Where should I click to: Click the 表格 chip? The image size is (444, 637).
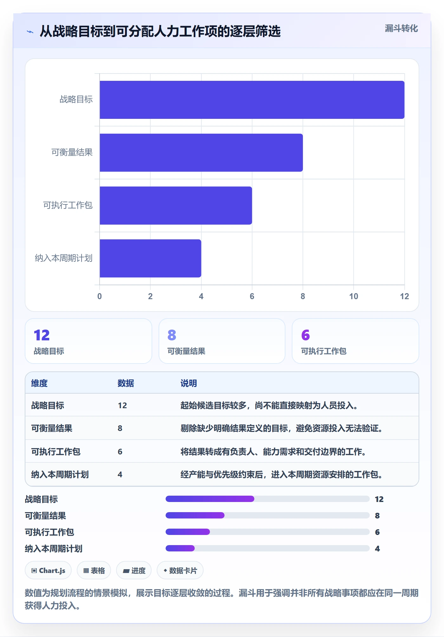94,570
